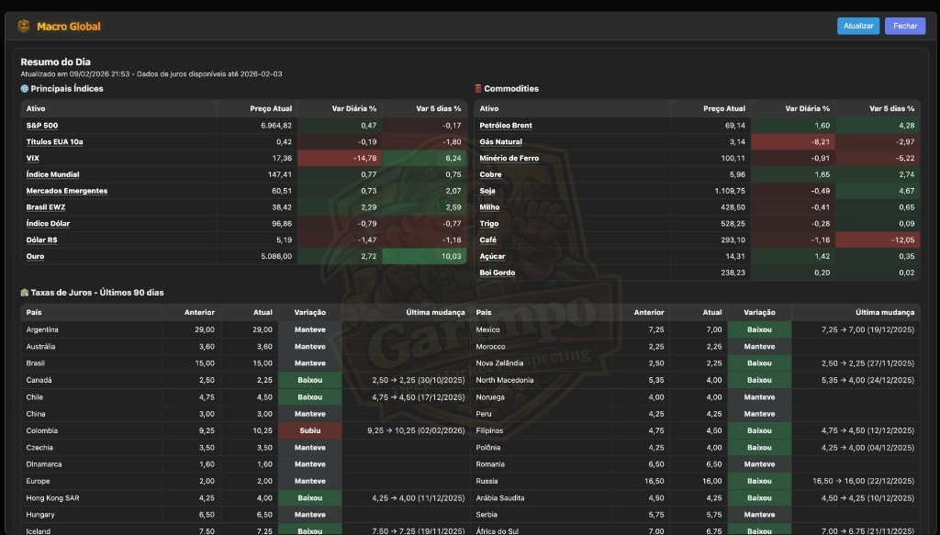Click the globe icon beside Principais Índices
The height and width of the screenshot is (535, 940).
[25, 88]
